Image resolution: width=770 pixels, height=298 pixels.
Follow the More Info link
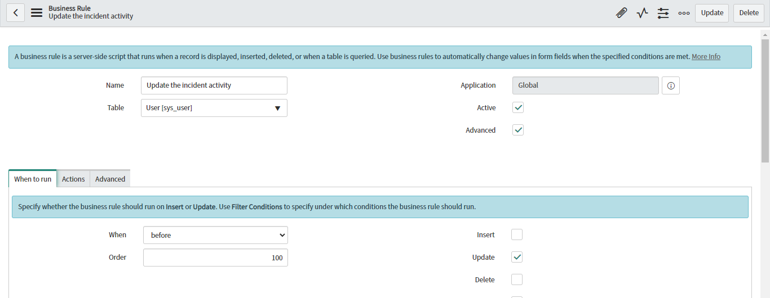point(706,57)
